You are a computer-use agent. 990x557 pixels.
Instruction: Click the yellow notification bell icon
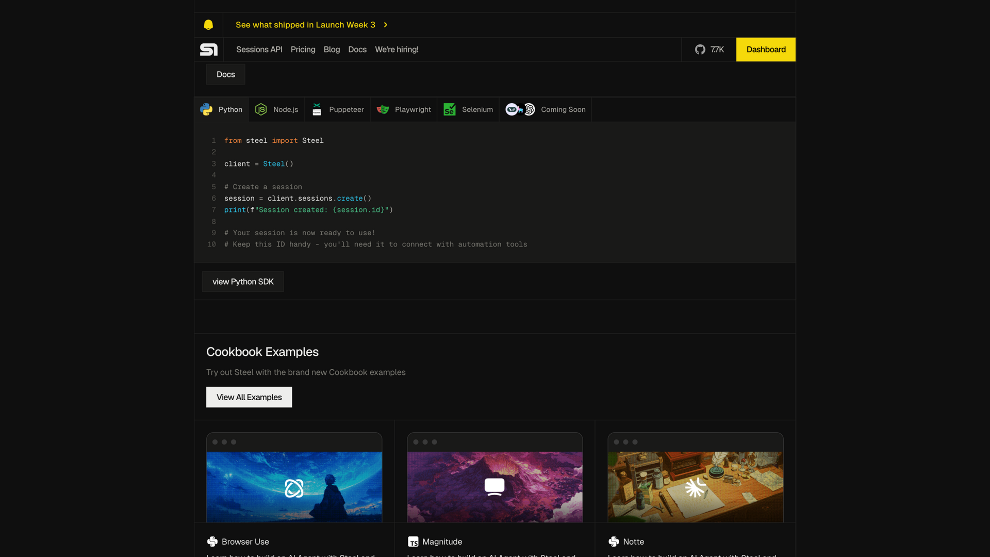[x=208, y=25]
